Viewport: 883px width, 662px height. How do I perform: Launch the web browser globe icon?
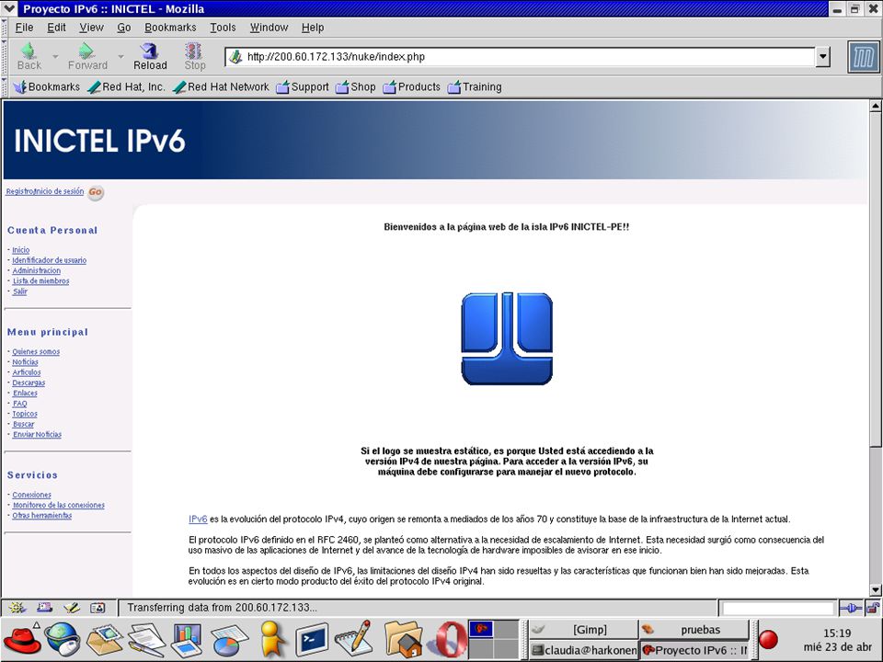[63, 640]
